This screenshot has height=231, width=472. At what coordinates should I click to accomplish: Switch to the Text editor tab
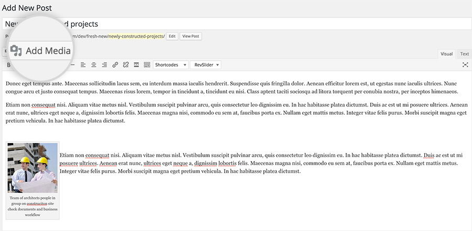(x=465, y=54)
